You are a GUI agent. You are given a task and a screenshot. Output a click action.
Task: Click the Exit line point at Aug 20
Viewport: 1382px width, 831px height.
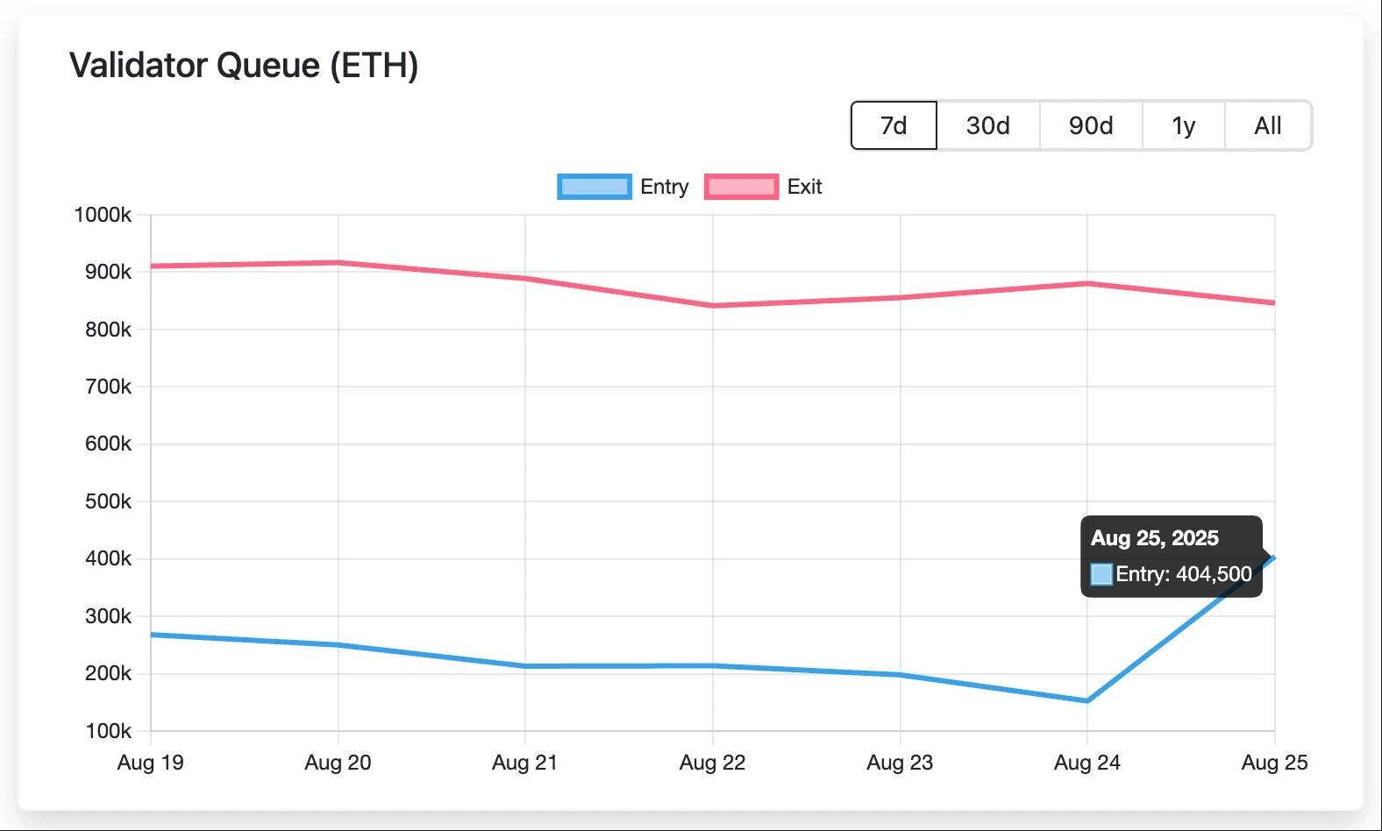click(338, 261)
